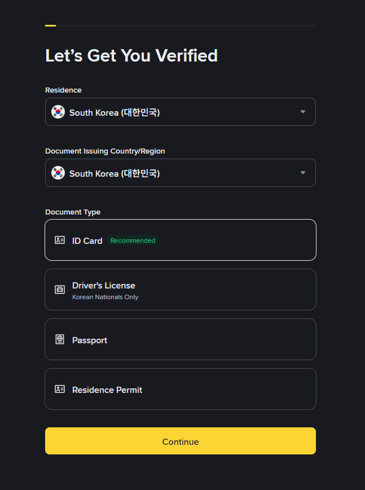
Task: Click the Document Type label
Action: pyautogui.click(x=73, y=212)
